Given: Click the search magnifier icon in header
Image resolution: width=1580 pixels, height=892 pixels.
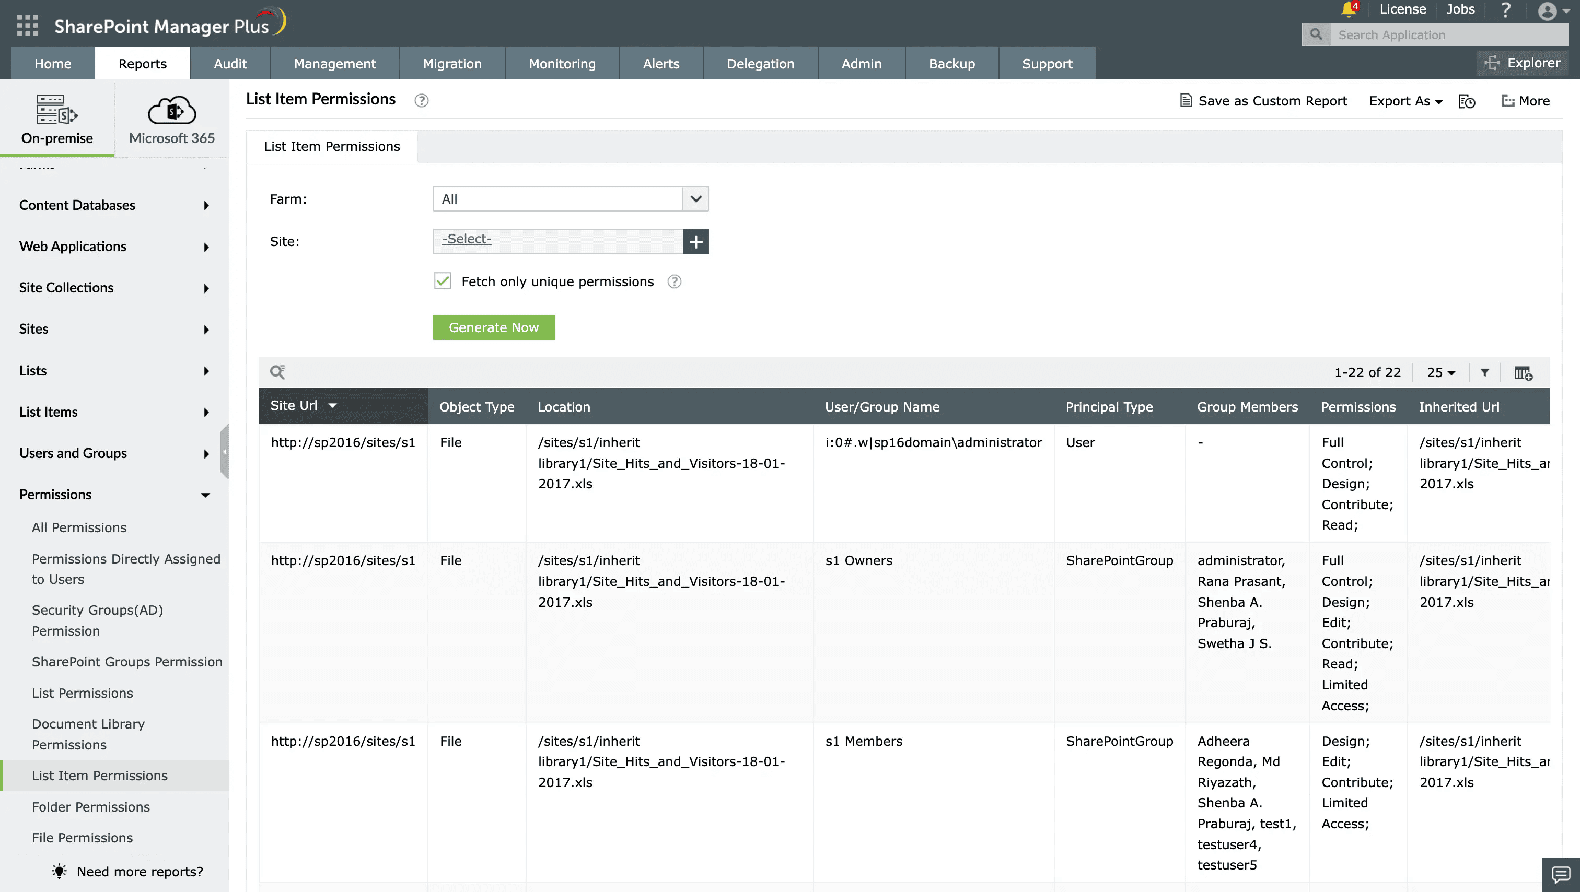Looking at the screenshot, I should tap(1316, 35).
